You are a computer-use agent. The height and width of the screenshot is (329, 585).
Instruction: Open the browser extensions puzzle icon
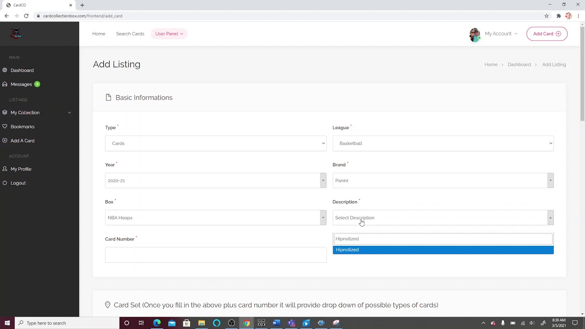coord(558,16)
